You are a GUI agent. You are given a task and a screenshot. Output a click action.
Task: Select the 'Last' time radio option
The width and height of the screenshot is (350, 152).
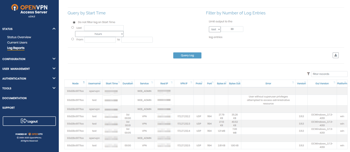(72, 28)
